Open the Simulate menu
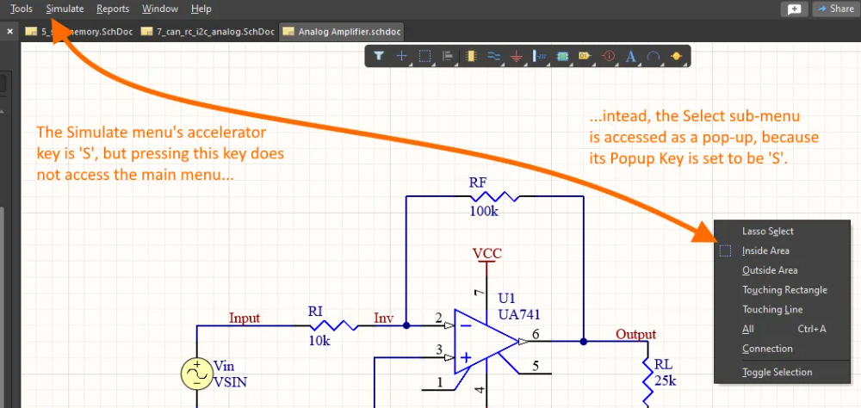 pos(65,9)
